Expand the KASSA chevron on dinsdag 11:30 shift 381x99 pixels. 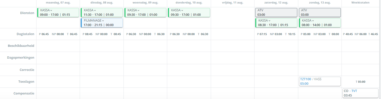click(x=95, y=11)
